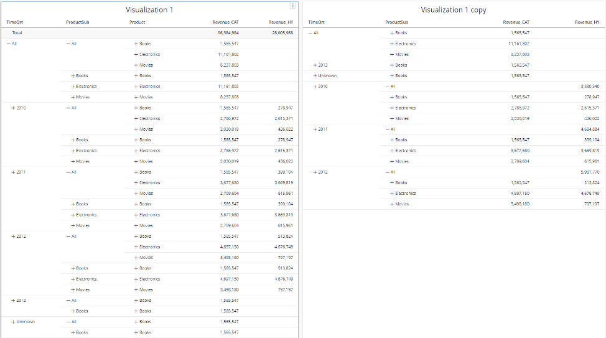Expand Unknown plus icon in Visualization 1
This screenshot has width=606, height=338.
coord(14,322)
